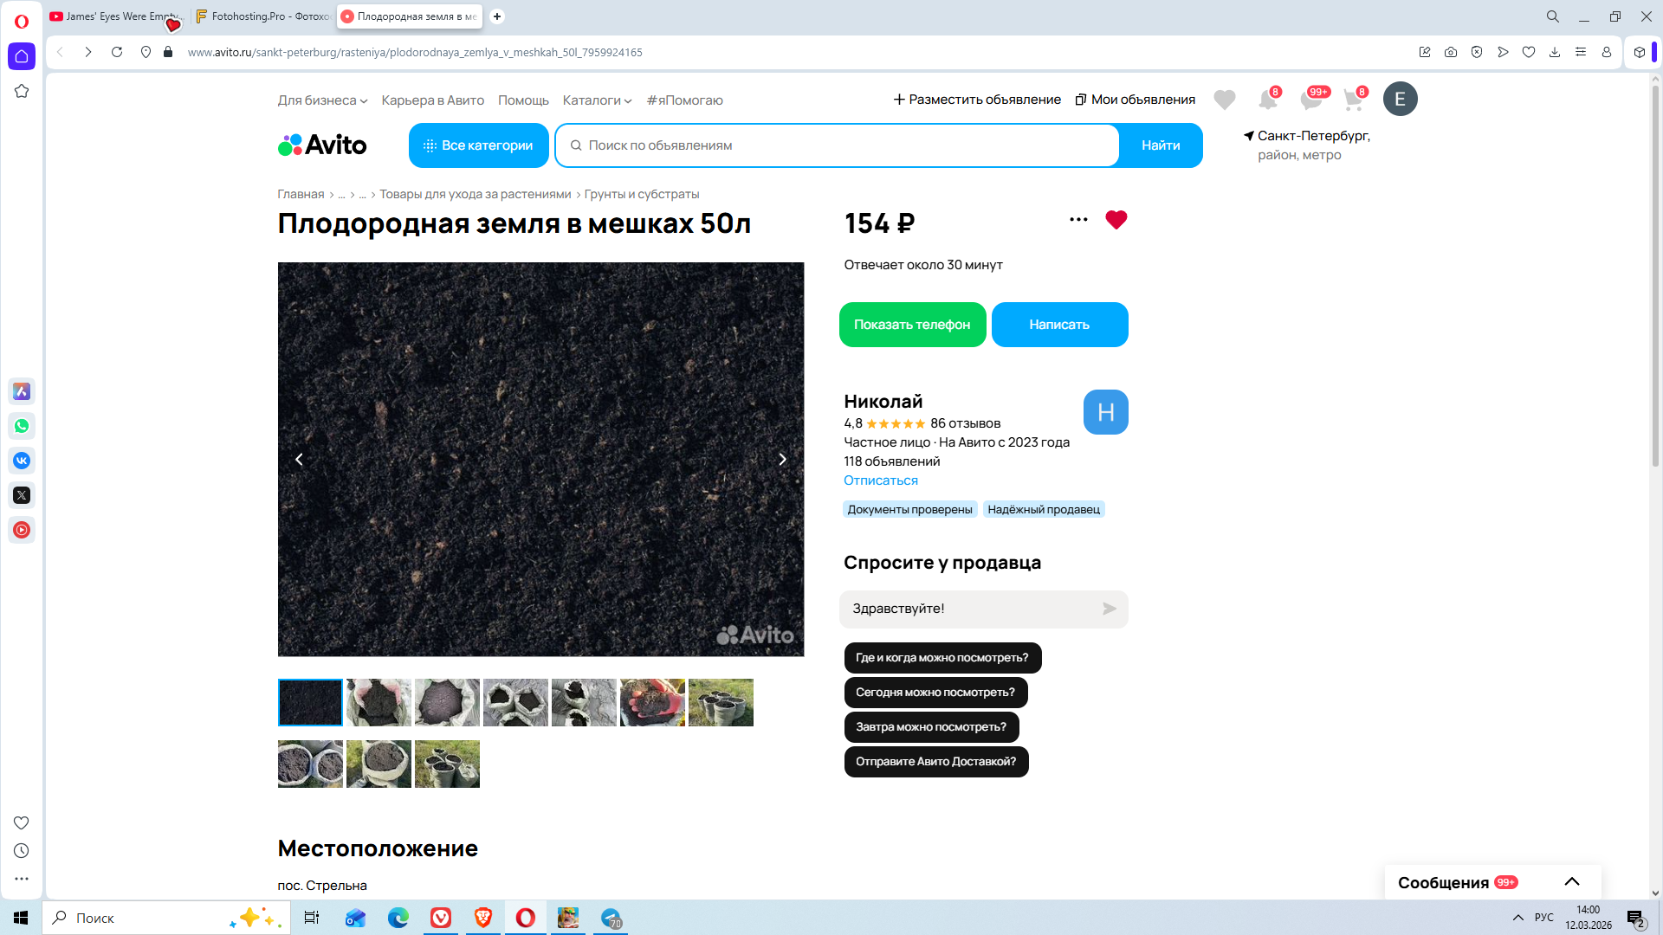Click the page vertical scrollbar
This screenshot has height=935, width=1663.
(1654, 277)
